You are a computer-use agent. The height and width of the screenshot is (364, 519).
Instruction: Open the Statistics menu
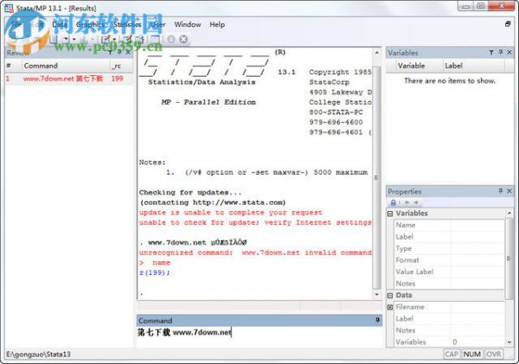click(127, 24)
